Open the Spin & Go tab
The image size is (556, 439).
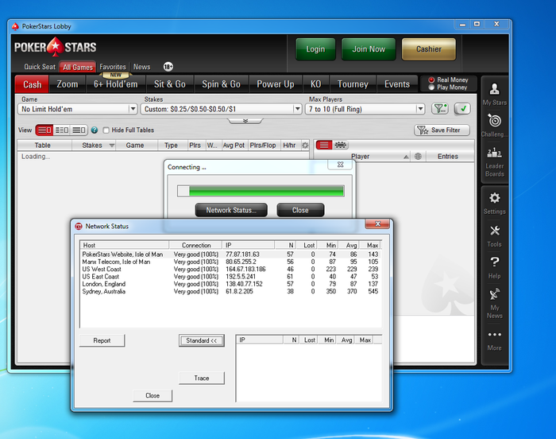point(222,84)
